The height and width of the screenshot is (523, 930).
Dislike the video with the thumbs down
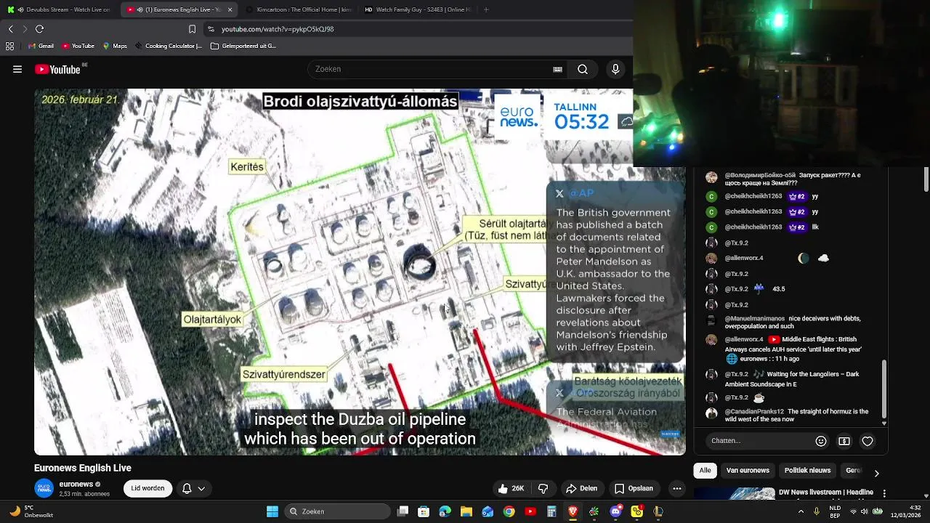[543, 489]
